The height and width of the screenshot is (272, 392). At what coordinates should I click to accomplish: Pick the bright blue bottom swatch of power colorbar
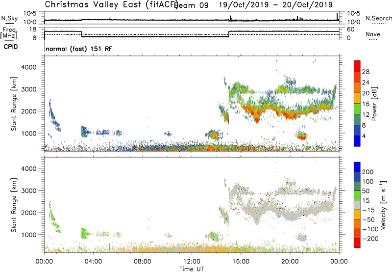357,141
